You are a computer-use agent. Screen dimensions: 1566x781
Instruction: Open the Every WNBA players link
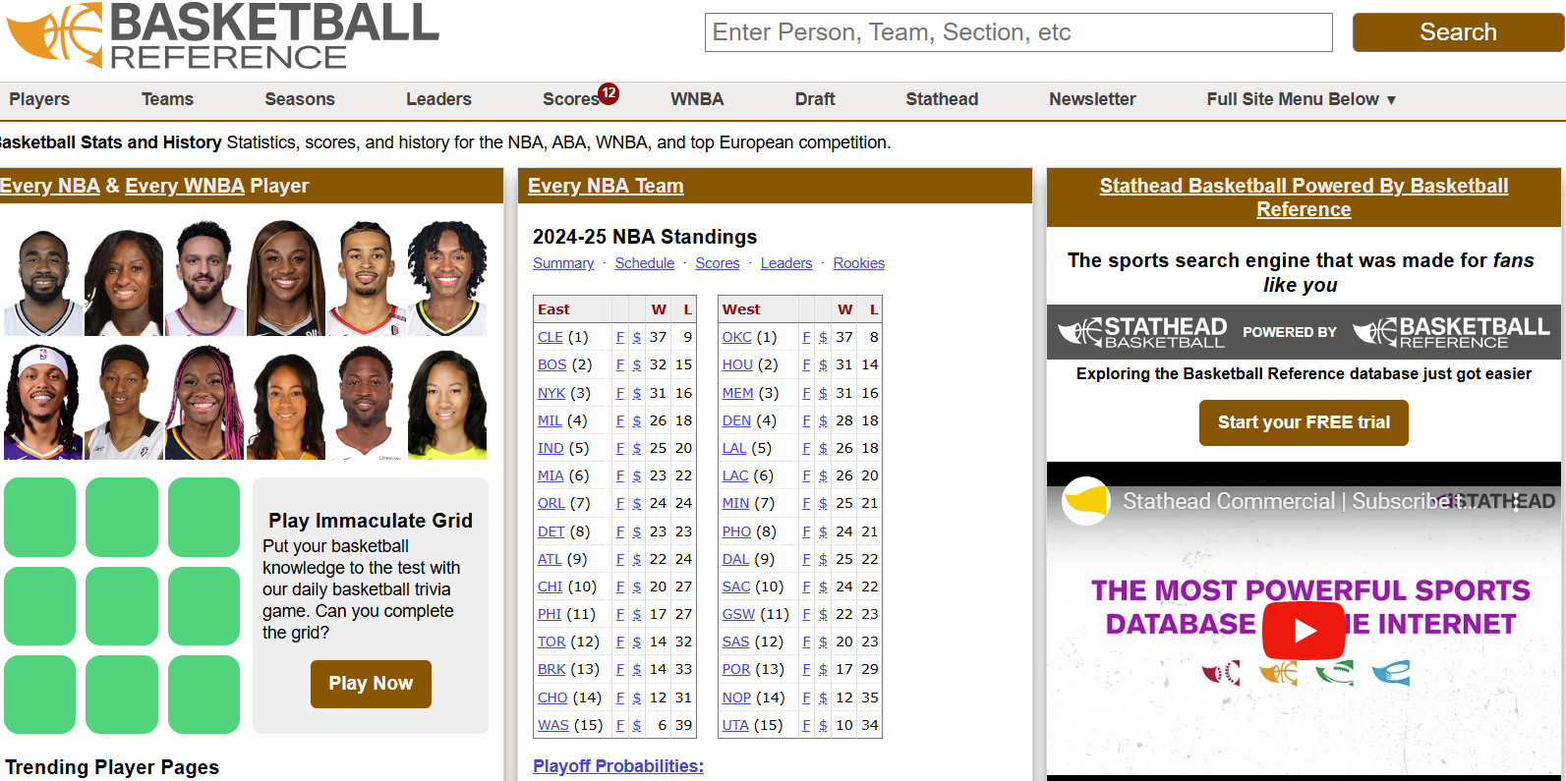[185, 186]
